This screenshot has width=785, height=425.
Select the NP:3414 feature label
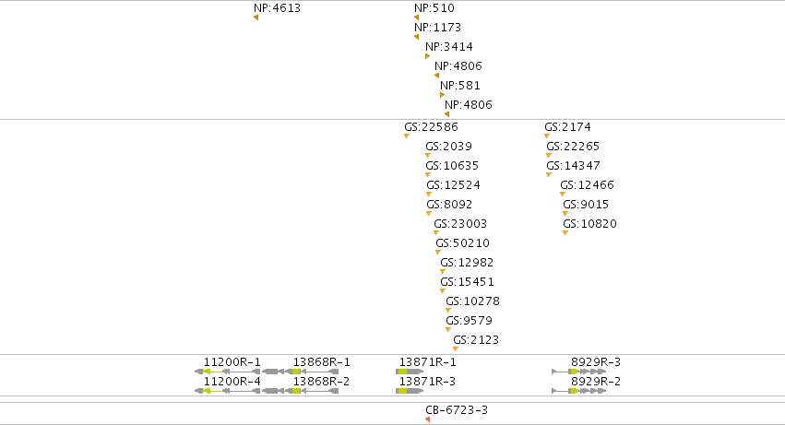tap(448, 46)
